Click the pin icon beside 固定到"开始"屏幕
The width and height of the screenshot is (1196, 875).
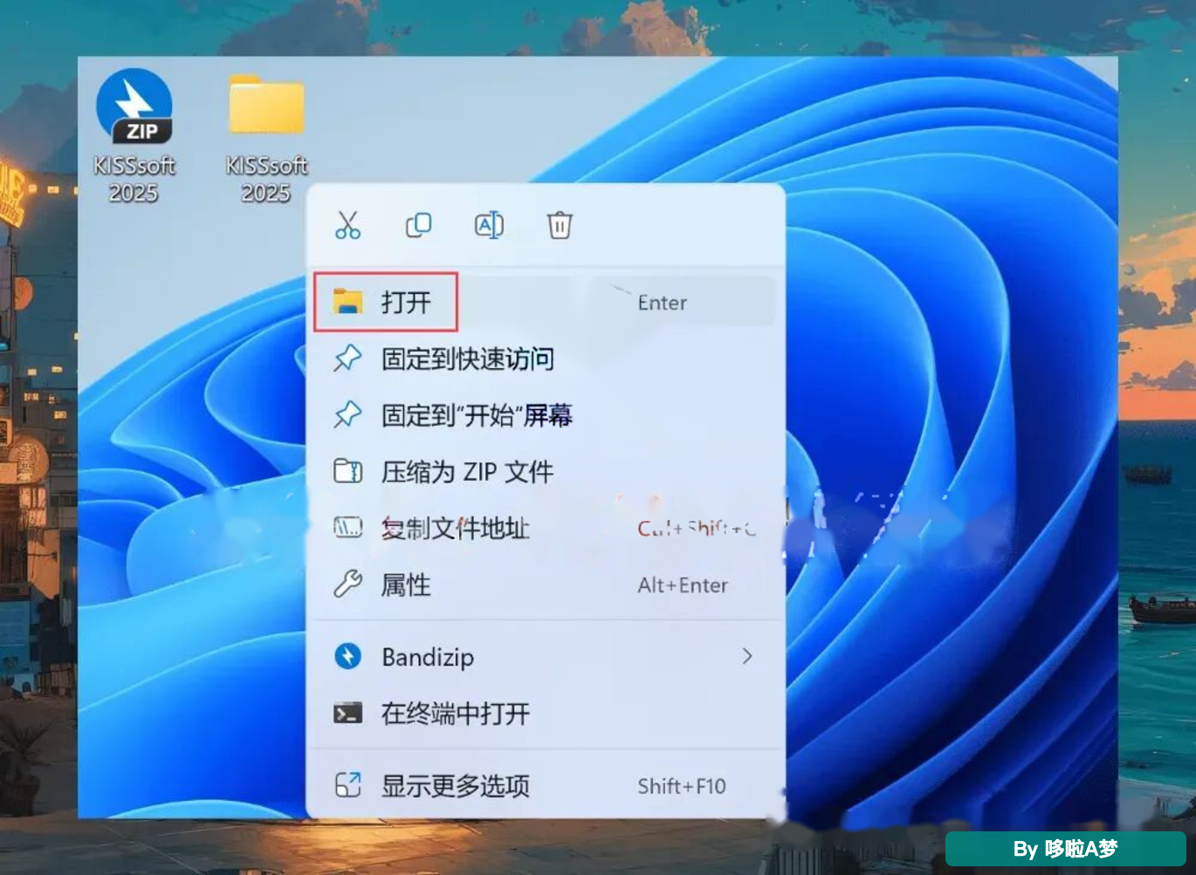point(347,415)
